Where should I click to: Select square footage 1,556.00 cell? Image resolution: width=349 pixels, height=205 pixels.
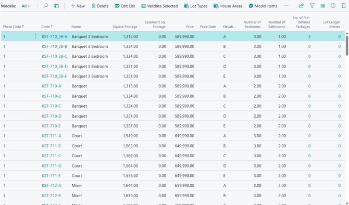[130, 176]
